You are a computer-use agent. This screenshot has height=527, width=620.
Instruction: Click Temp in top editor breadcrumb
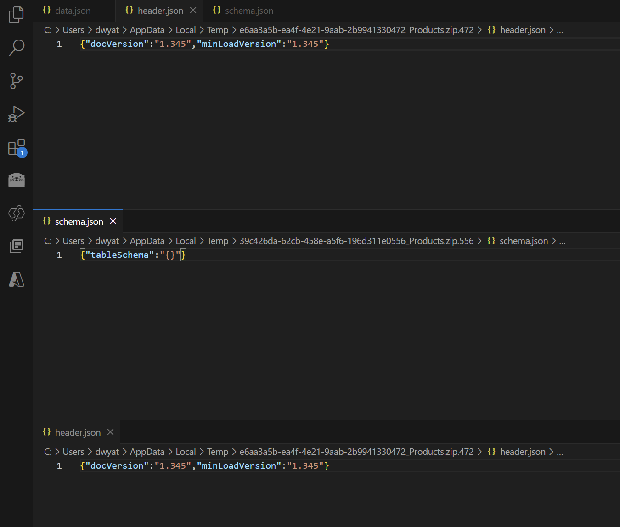[x=218, y=30]
